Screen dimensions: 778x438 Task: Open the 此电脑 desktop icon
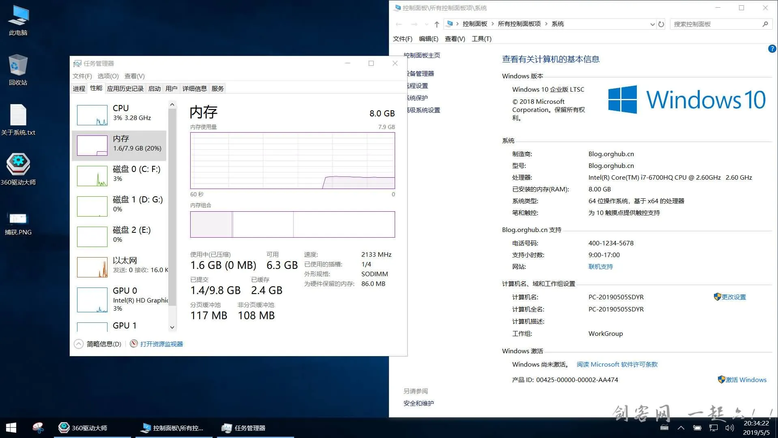tap(18, 20)
